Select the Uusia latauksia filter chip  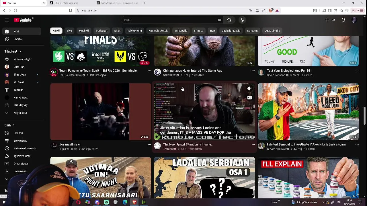[231, 31]
